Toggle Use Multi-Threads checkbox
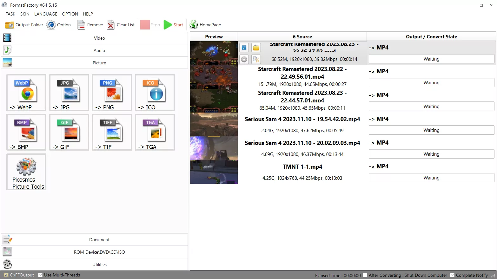This screenshot has height=279, width=497. pyautogui.click(x=40, y=275)
